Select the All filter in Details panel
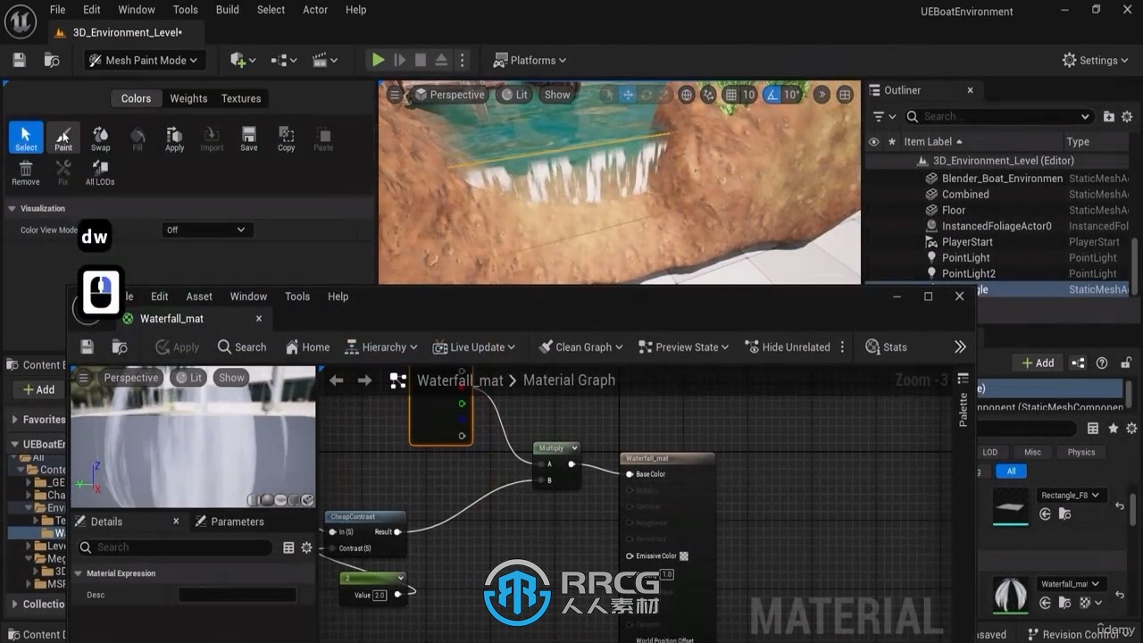The height and width of the screenshot is (643, 1143). [x=1011, y=471]
